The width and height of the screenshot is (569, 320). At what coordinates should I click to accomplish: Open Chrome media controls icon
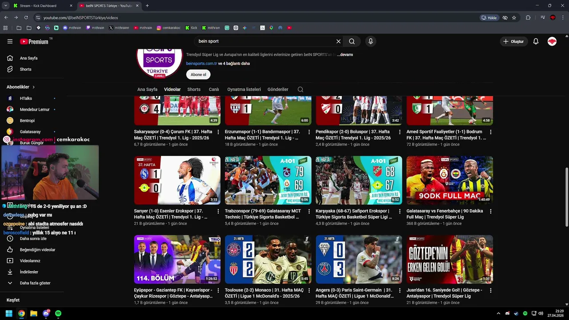(543, 18)
